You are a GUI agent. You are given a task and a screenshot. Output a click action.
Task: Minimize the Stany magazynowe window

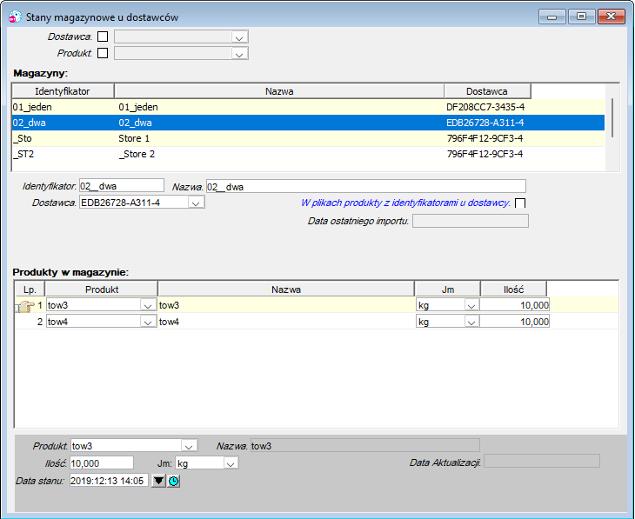552,17
